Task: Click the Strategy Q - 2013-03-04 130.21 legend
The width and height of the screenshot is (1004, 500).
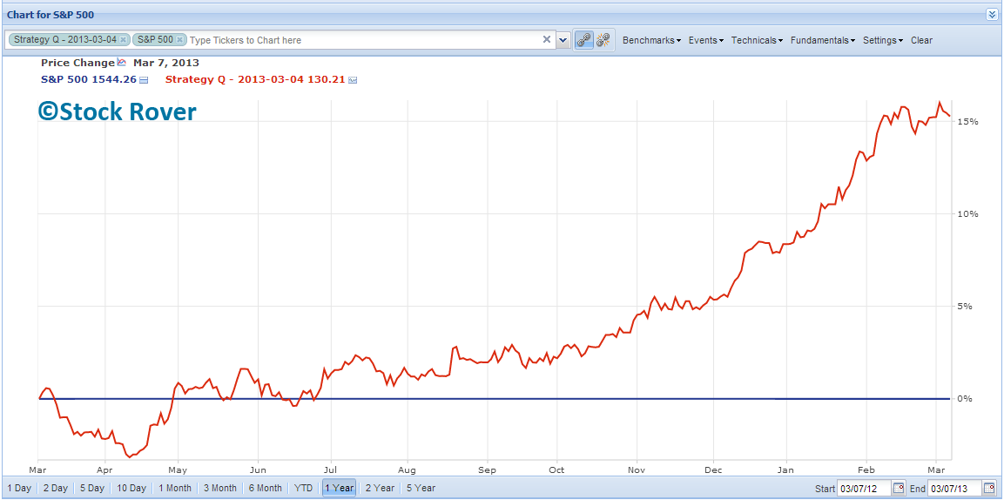Action: tap(255, 80)
